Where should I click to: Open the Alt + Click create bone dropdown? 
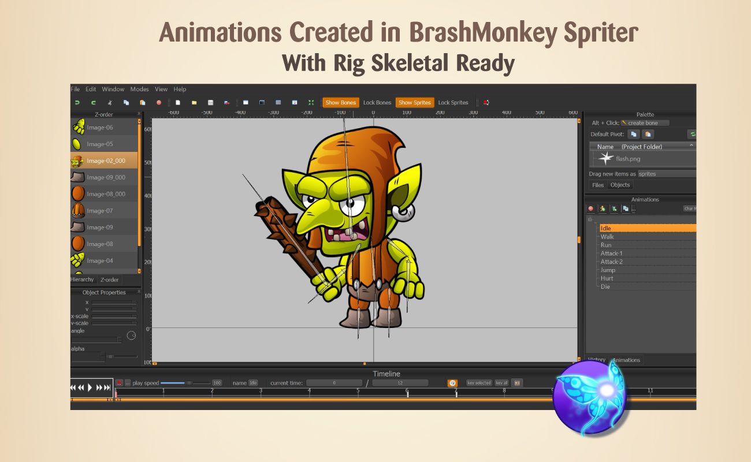click(x=645, y=123)
